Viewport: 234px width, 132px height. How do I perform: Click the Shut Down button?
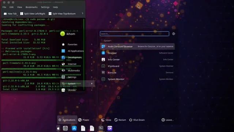pyautogui.click(x=137, y=120)
